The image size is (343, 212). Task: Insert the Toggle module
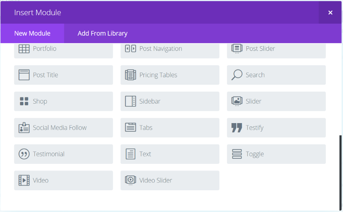[x=276, y=154]
